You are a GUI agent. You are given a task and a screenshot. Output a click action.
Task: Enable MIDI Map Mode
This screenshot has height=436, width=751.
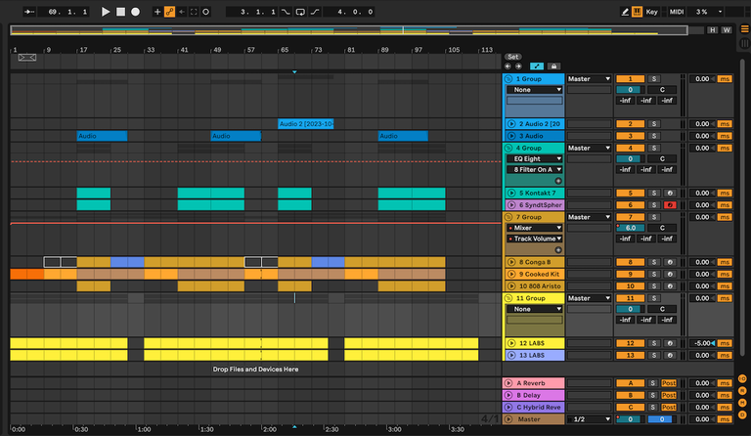coord(677,12)
